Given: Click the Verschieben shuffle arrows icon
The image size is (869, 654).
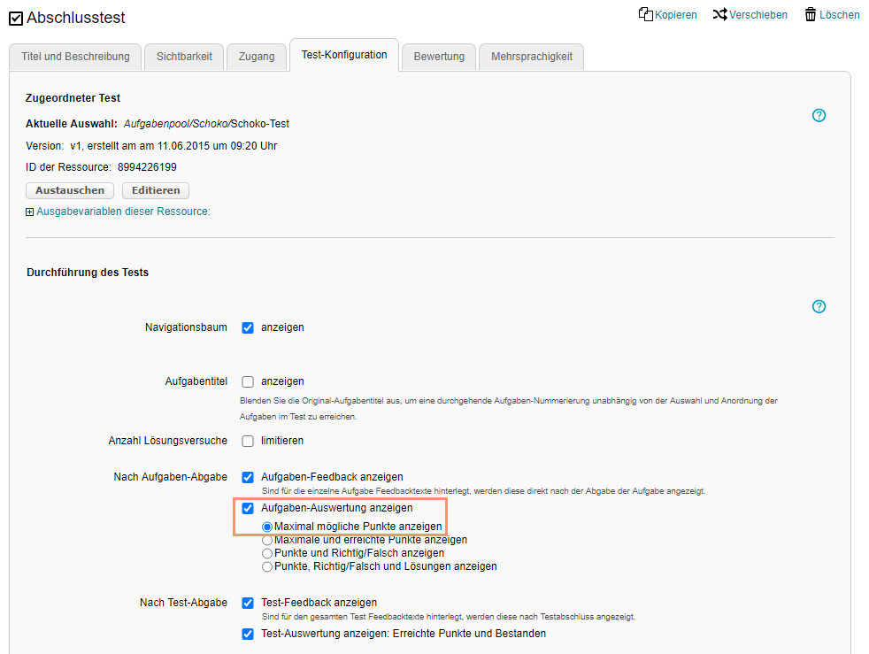Looking at the screenshot, I should tap(720, 15).
